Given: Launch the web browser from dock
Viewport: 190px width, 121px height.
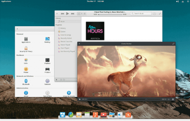Looking at the screenshot, I should coord(71,115).
